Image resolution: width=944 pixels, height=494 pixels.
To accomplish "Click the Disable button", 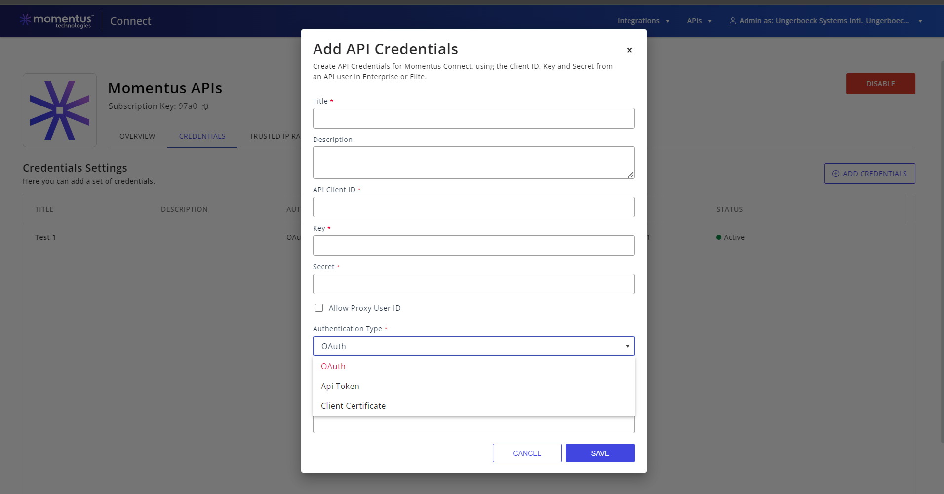I will coord(880,83).
